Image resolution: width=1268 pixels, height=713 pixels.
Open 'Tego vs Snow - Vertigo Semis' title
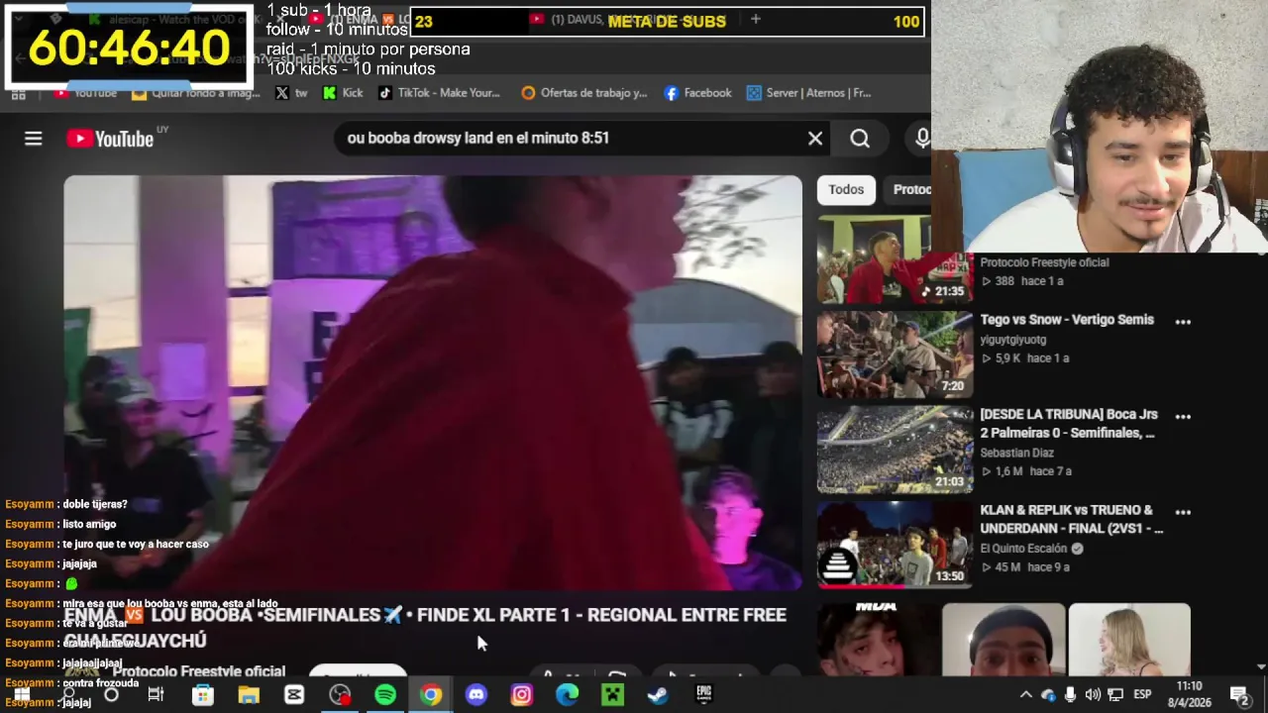pos(1067,320)
